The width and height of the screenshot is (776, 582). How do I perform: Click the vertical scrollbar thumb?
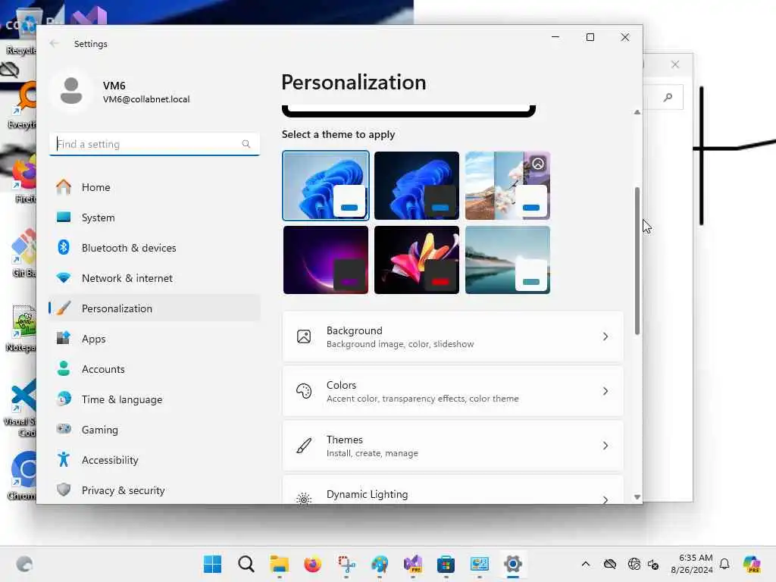[637, 261]
